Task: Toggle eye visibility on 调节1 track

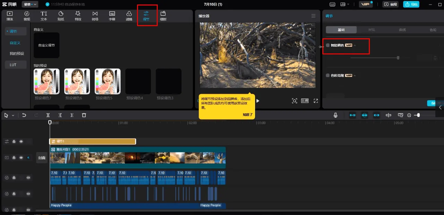Action: point(21,141)
